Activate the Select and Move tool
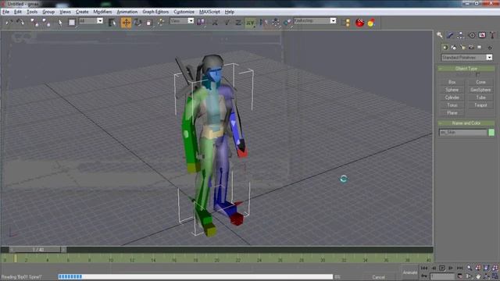 [127, 23]
